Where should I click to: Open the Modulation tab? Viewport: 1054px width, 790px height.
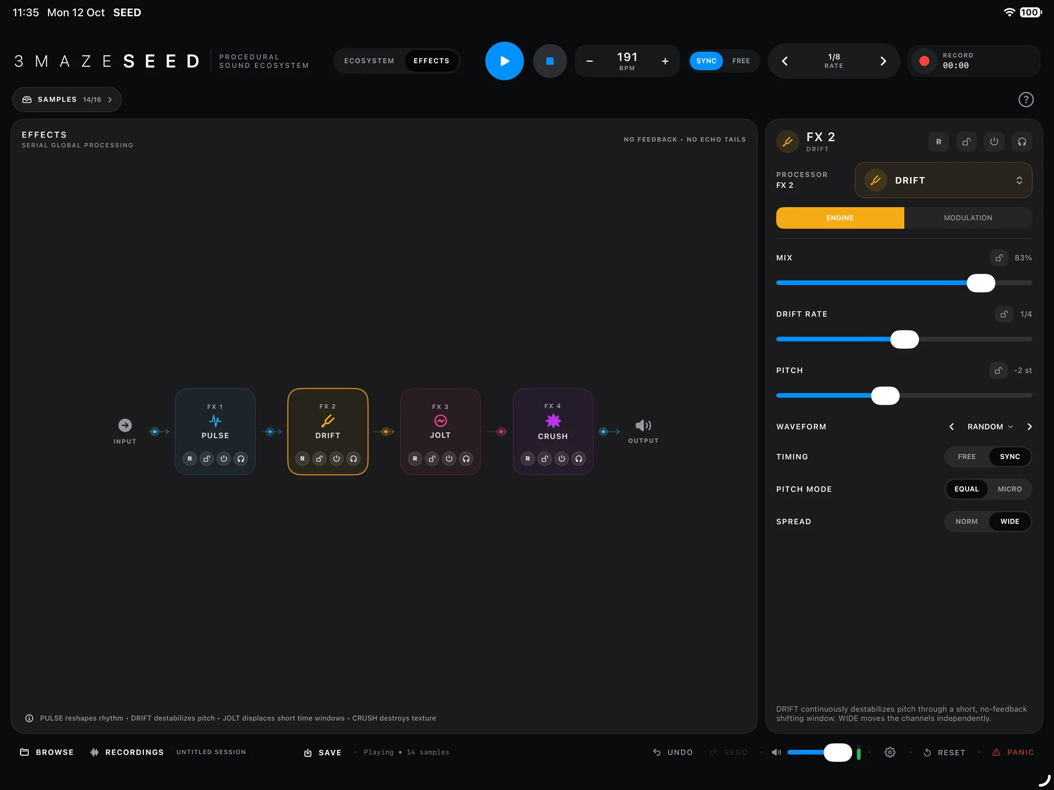tap(968, 218)
